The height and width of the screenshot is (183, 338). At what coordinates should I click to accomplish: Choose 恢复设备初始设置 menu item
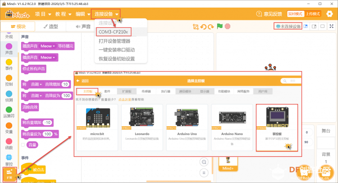(x=117, y=59)
